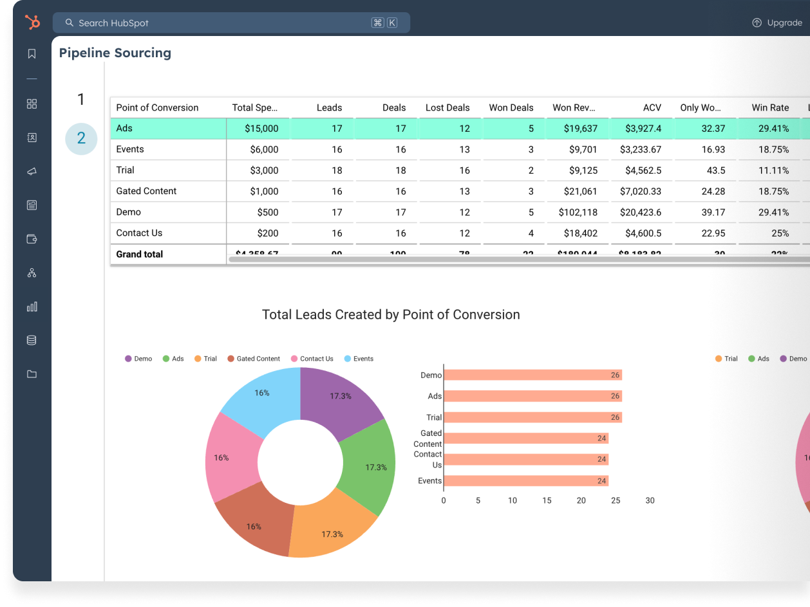Sort table by Point of Conversion header

pyautogui.click(x=157, y=107)
